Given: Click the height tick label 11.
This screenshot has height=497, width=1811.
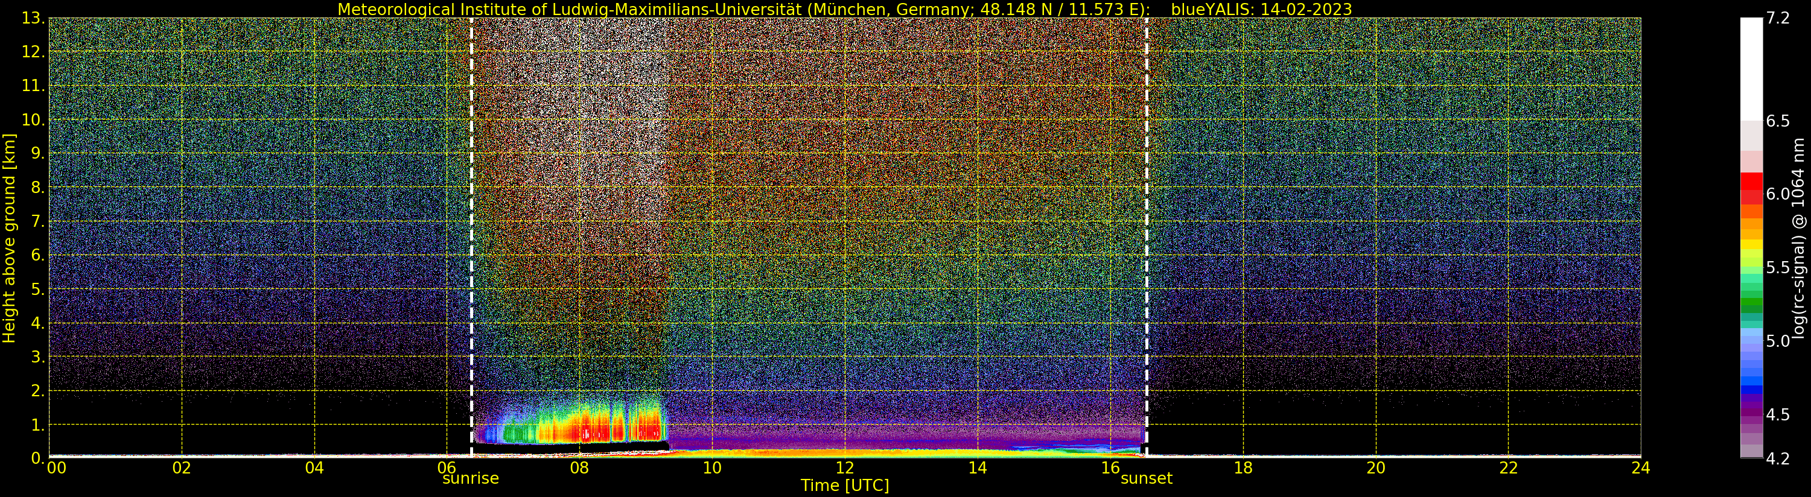Looking at the screenshot, I should 33,86.
